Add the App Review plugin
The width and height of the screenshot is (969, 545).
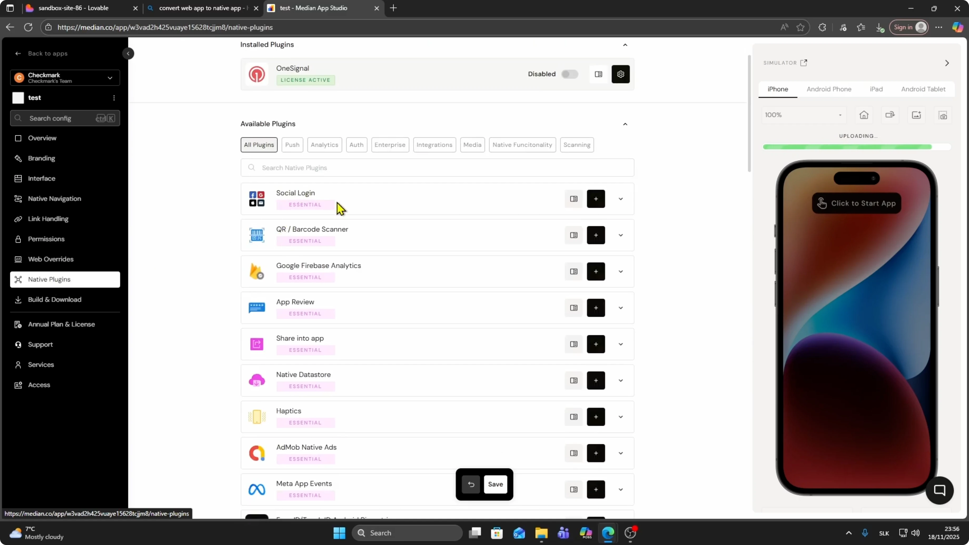click(596, 308)
